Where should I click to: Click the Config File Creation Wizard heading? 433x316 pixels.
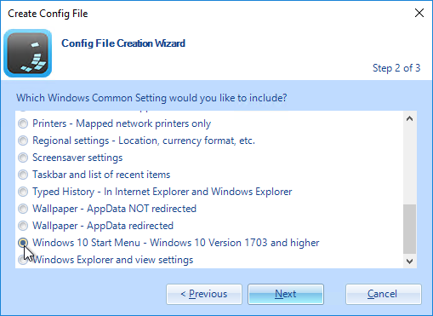pyautogui.click(x=123, y=43)
